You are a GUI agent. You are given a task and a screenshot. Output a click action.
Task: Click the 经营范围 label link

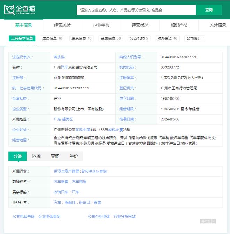tap(20, 140)
